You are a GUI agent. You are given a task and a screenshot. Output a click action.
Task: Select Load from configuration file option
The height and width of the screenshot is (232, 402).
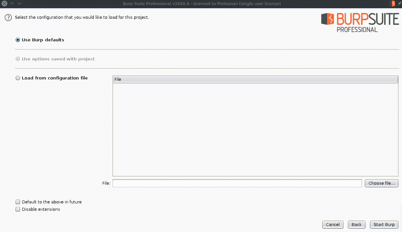(52, 78)
